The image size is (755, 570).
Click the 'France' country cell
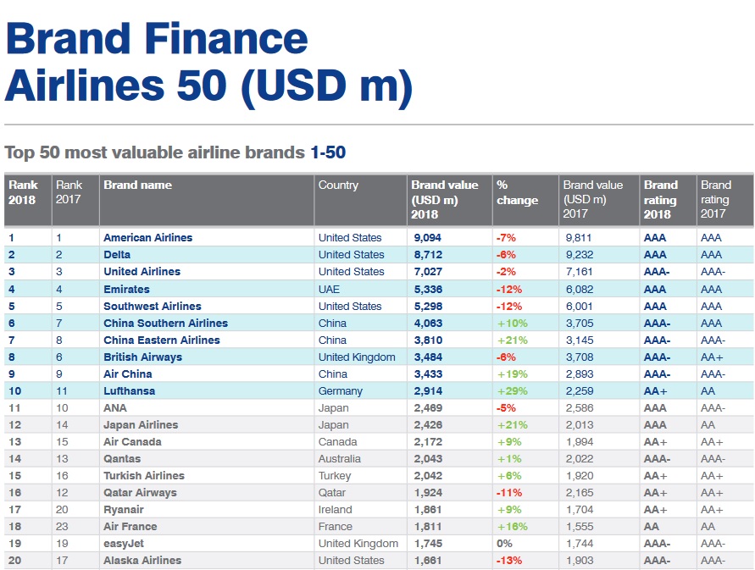point(335,527)
